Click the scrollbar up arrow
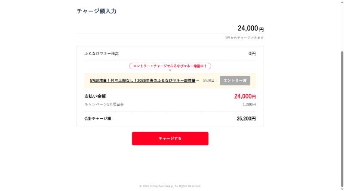 (x=341, y=3)
